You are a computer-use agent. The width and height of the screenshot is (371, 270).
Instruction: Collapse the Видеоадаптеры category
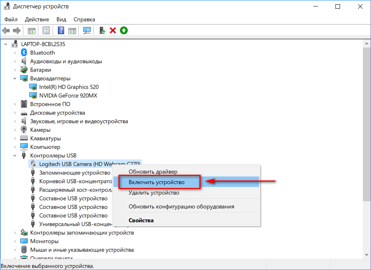pos(15,78)
